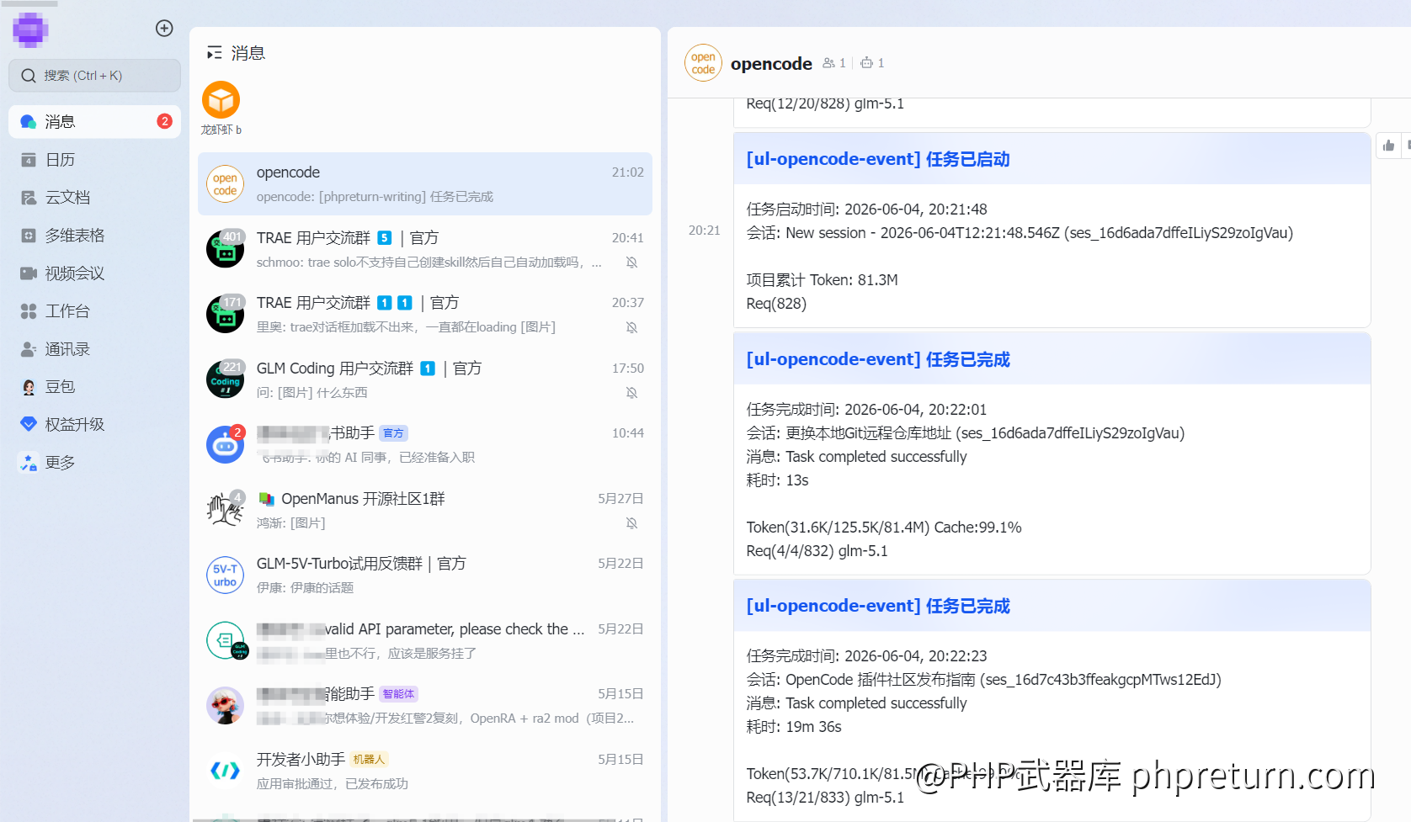Open 开发者小助手 bot chat
The image size is (1411, 822).
click(x=425, y=771)
